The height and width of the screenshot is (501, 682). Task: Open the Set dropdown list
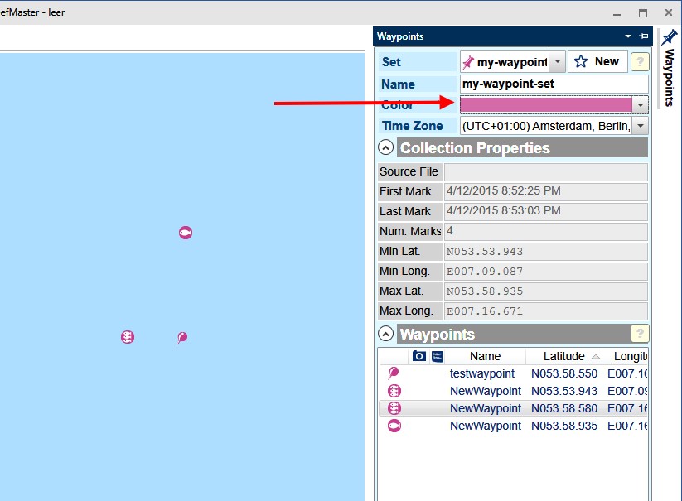557,62
